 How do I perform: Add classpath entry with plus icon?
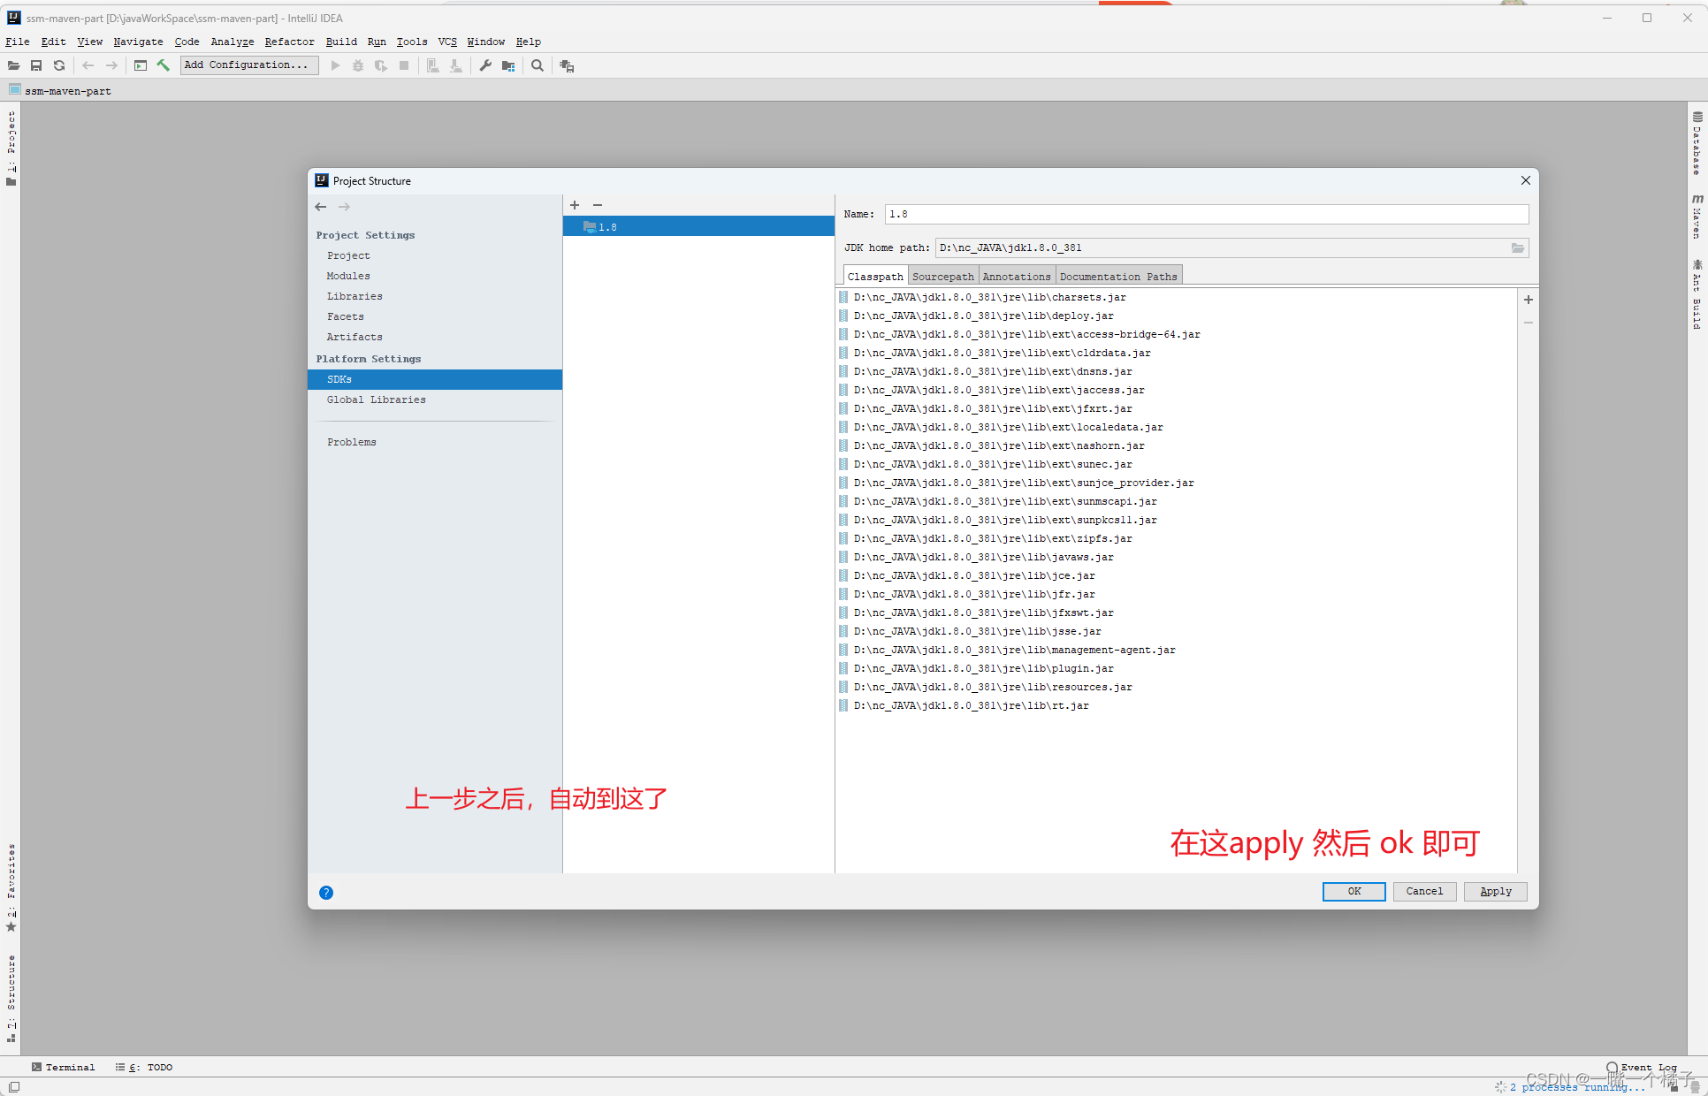coord(1529,300)
